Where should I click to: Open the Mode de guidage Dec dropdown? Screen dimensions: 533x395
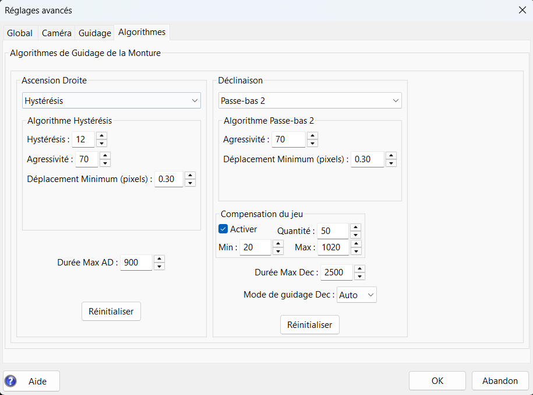[357, 295]
